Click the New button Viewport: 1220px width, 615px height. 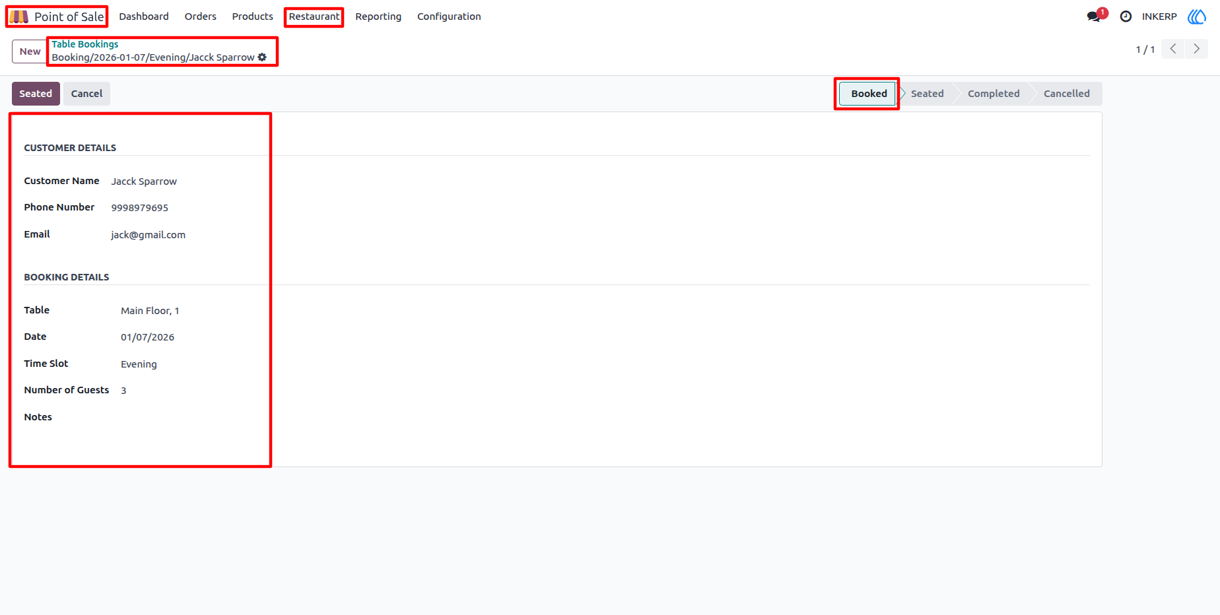(x=30, y=51)
